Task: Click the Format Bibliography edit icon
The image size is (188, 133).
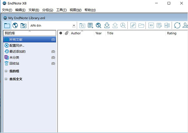Action: click(159, 26)
